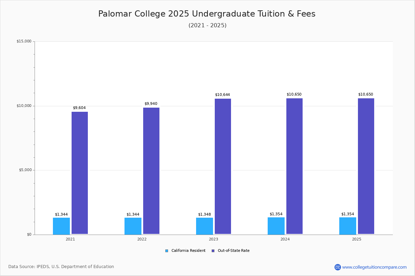This screenshot has width=415, height=276.
Task: Click the 2022 California Resident bar
Action: [133, 226]
